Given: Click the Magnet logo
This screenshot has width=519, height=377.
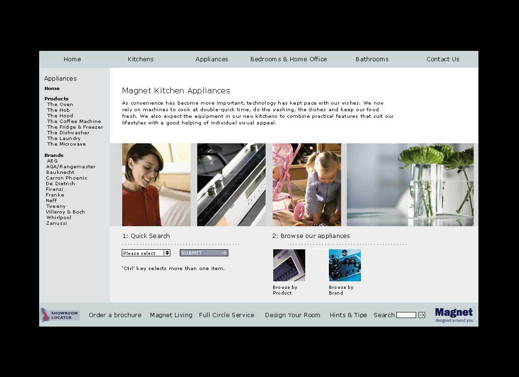Looking at the screenshot, I should [x=454, y=315].
